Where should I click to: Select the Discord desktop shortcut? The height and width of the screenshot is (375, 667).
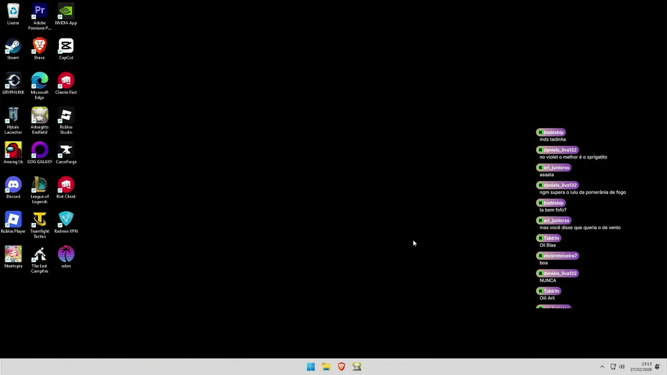pyautogui.click(x=13, y=188)
